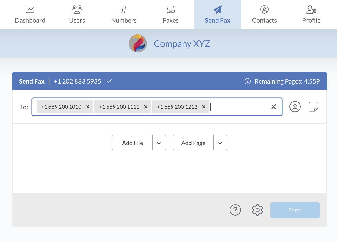Open the Contacts tab
The image size is (337, 241).
[264, 14]
